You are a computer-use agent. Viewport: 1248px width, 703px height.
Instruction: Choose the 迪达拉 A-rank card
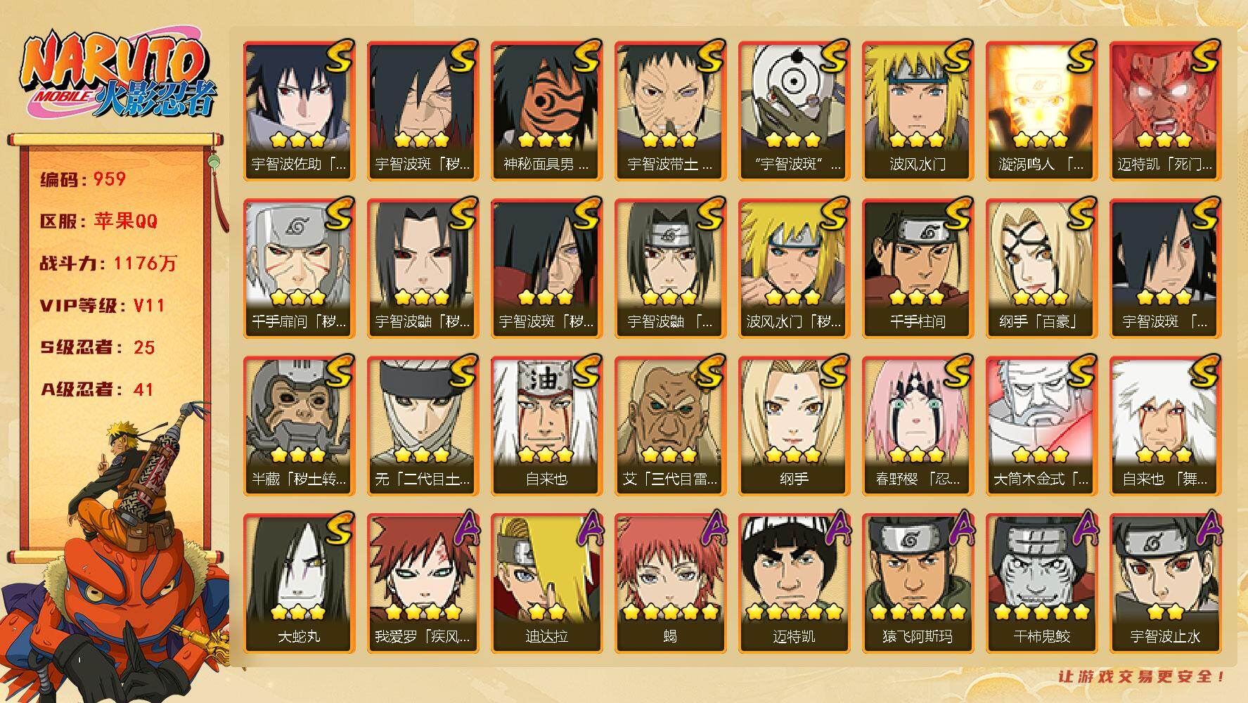click(x=546, y=583)
